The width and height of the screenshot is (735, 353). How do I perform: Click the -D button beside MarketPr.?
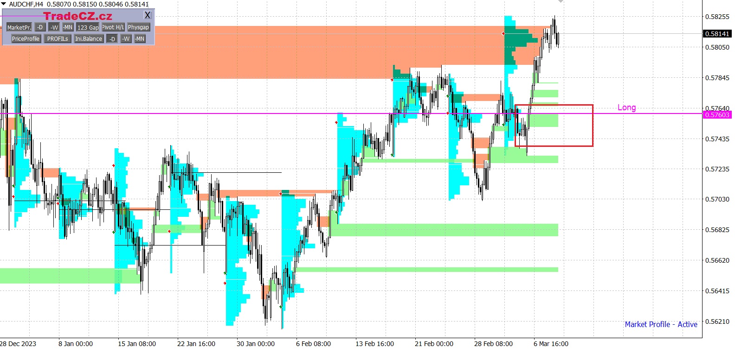[40, 27]
